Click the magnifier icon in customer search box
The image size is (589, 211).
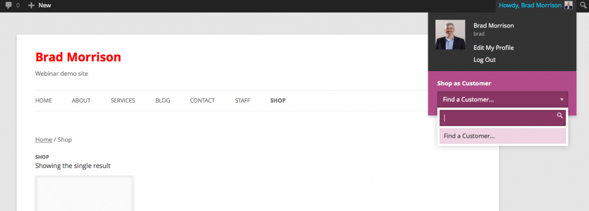tap(560, 115)
